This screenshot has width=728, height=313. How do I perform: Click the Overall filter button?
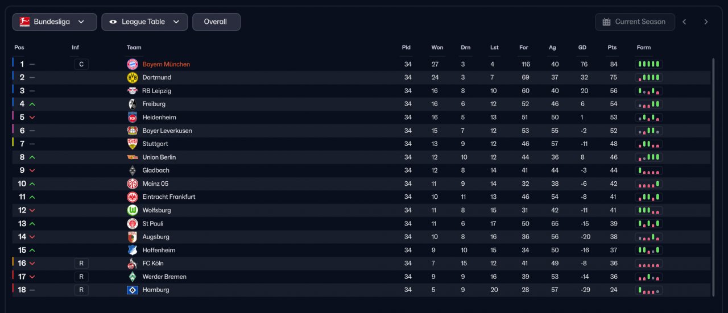click(x=216, y=22)
